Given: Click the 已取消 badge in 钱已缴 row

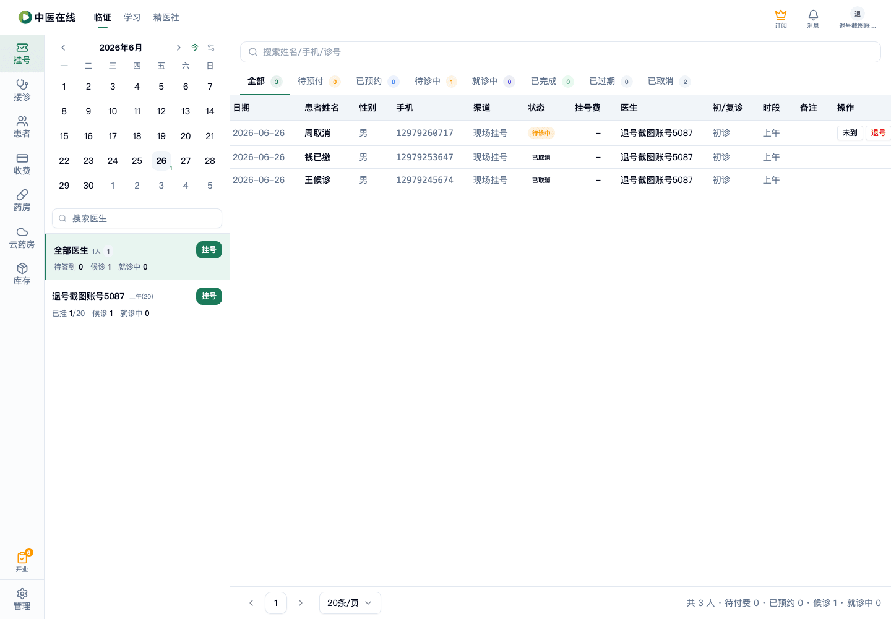Looking at the screenshot, I should (541, 157).
